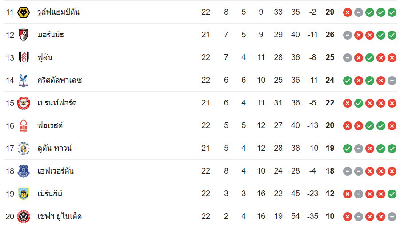Click the Wolverhampton club crest icon
Viewport: 404px width, 230px height.
[23, 12]
